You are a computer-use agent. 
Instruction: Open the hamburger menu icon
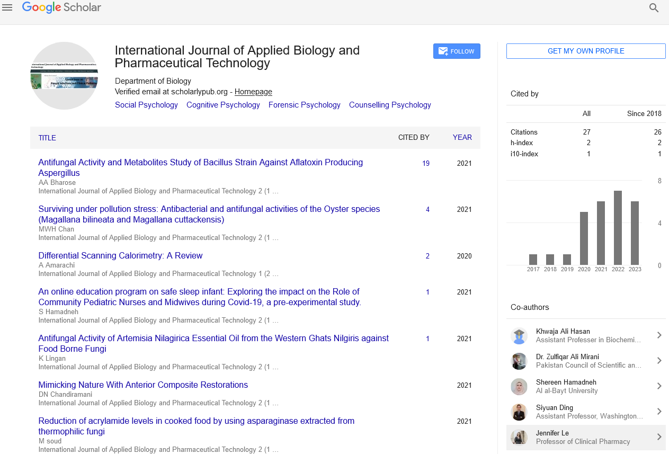pyautogui.click(x=7, y=7)
